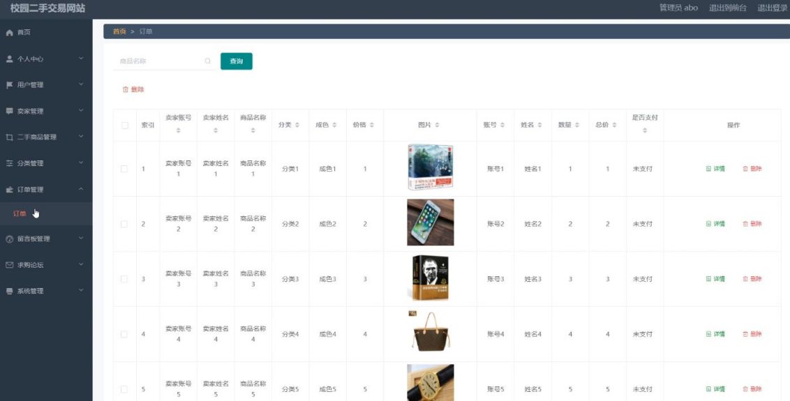
Task: Delete row 3 via 删除
Action: 752,278
